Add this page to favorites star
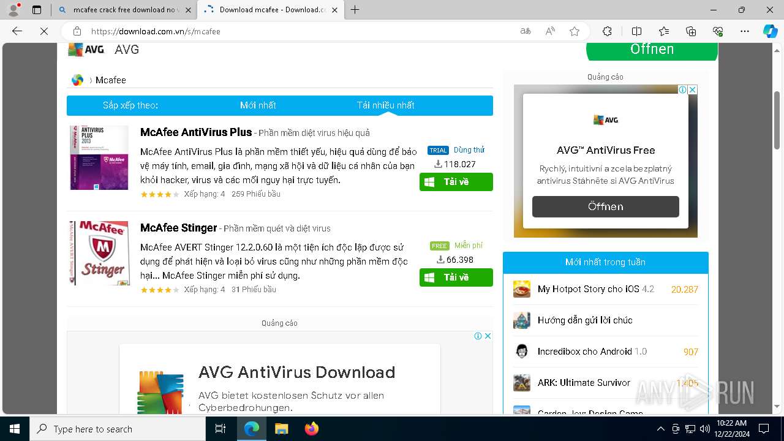 click(575, 31)
